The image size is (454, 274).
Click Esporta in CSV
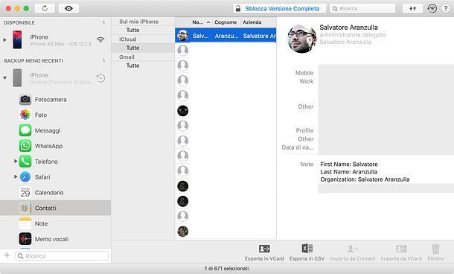[307, 252]
